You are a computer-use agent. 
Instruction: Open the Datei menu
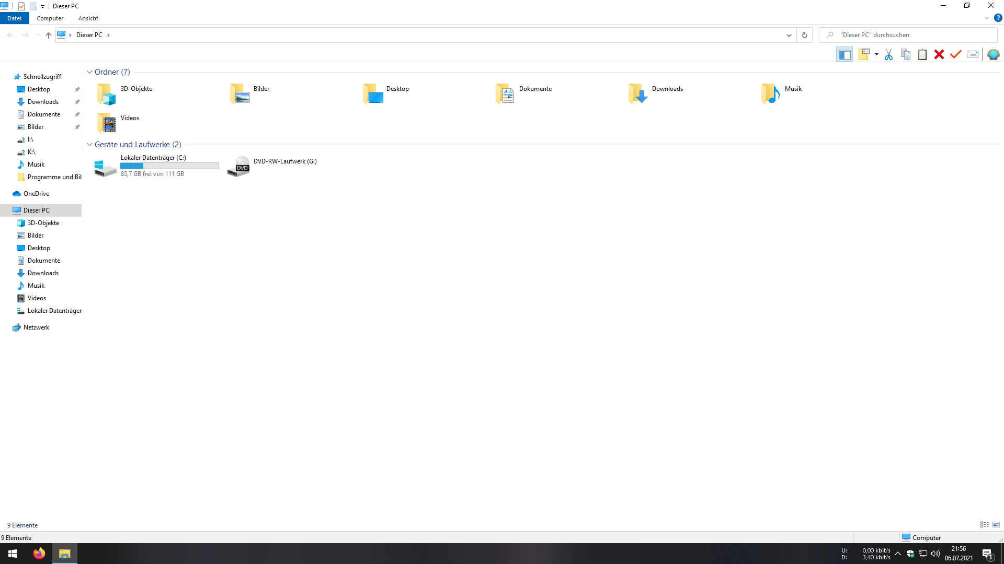(x=14, y=18)
